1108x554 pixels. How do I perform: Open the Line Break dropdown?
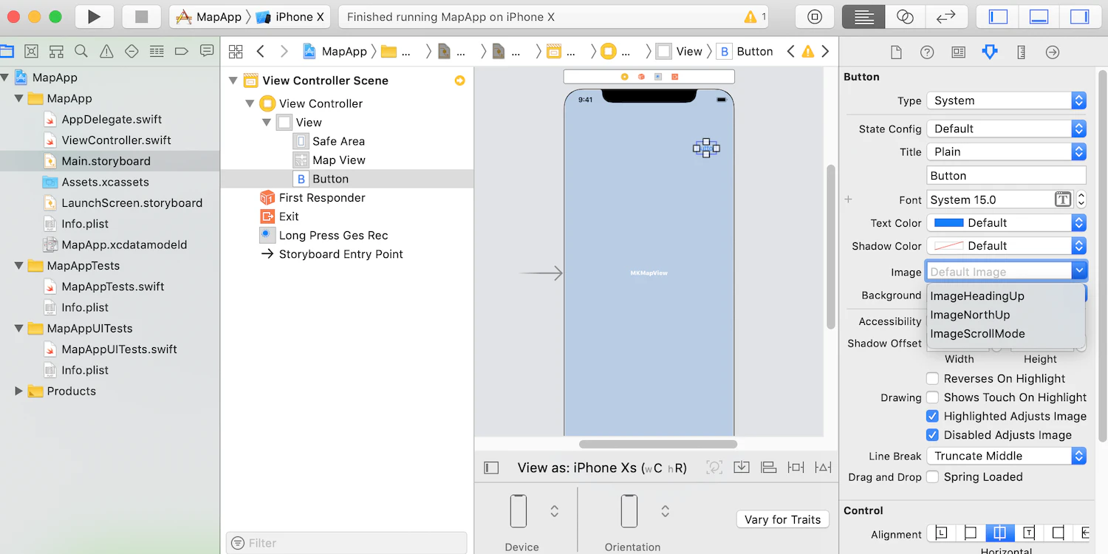tap(1006, 456)
